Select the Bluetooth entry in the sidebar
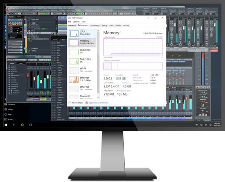 [x=82, y=97]
